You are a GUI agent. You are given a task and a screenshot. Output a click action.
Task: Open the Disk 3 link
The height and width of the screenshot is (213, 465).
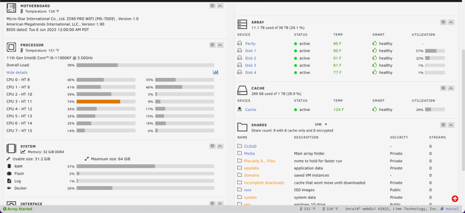point(251,65)
